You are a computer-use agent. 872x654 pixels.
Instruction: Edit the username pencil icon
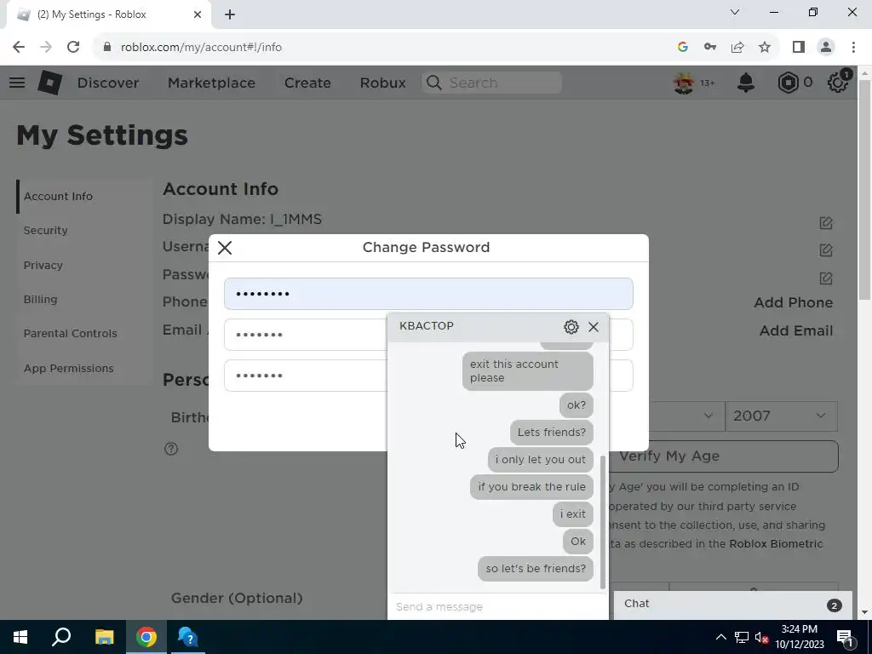coord(826,250)
